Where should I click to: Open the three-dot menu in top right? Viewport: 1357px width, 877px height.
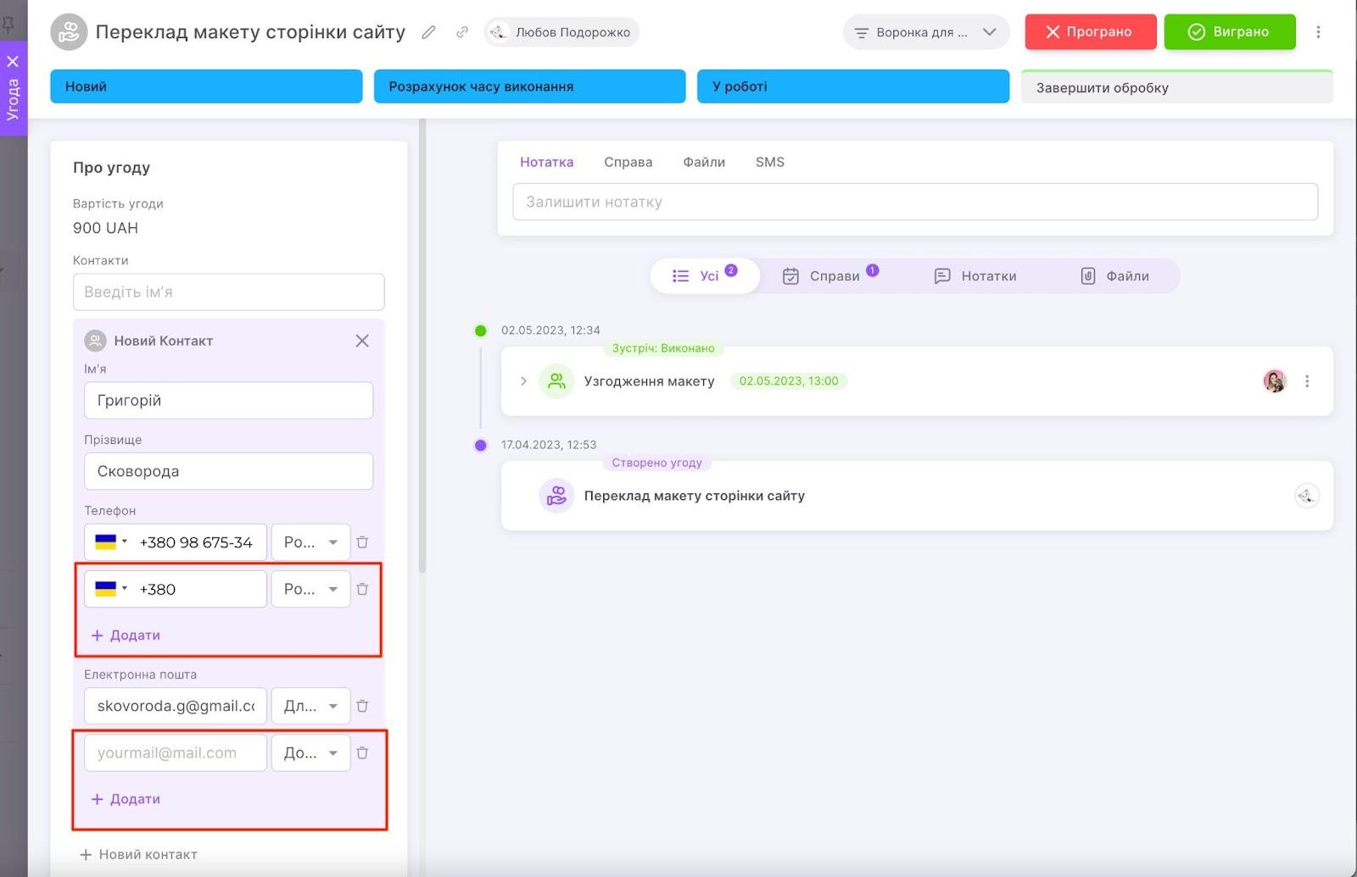[x=1318, y=32]
